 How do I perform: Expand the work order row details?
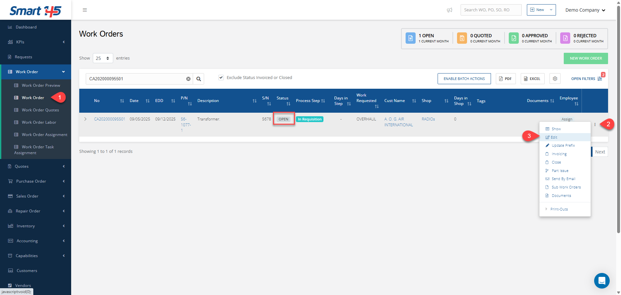[x=85, y=119]
